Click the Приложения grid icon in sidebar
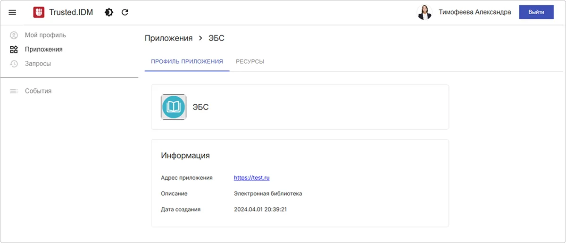Screen dimensions: 566x243 (x=14, y=49)
